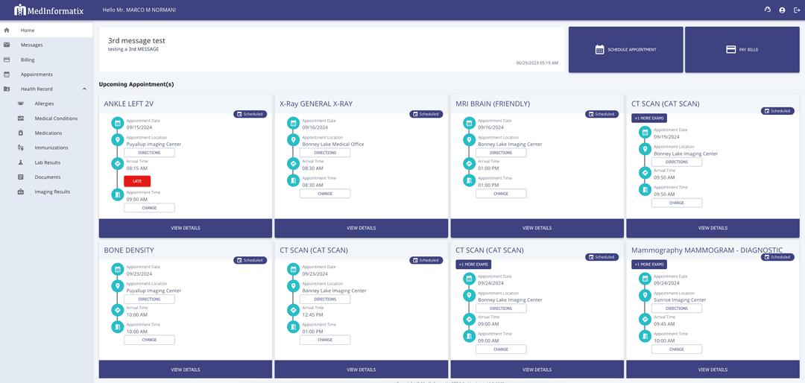The image size is (805, 383).
Task: Click the Lab Results flask icon
Action: click(21, 162)
